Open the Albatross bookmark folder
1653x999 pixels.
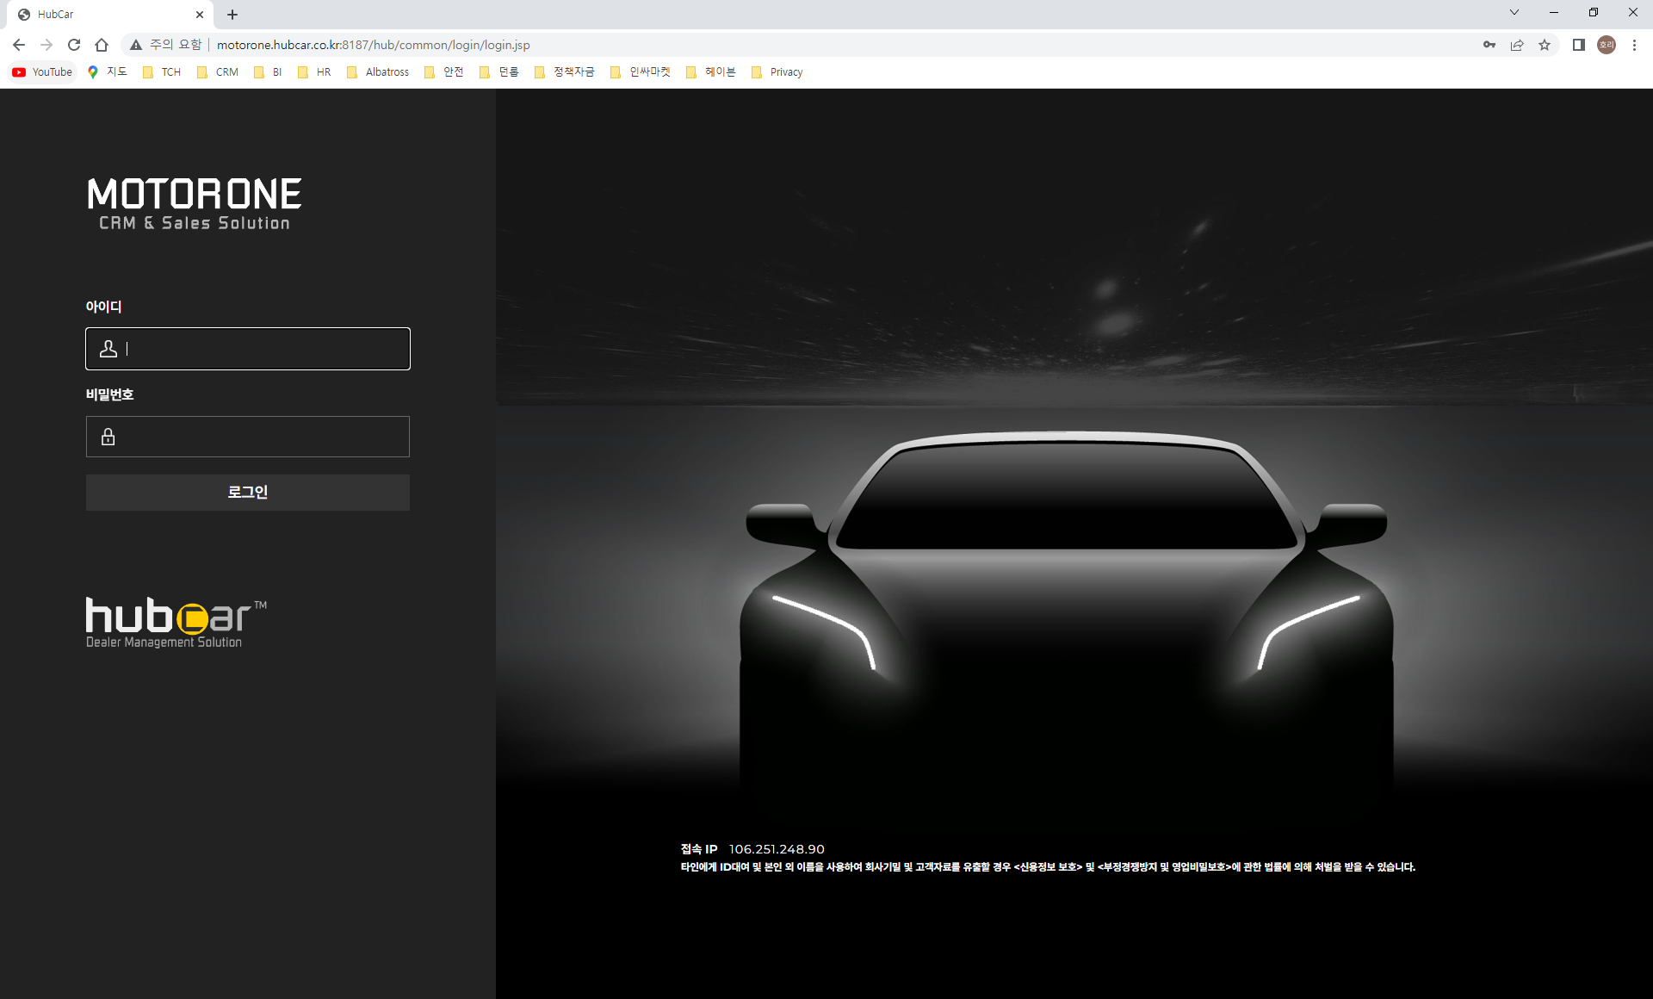378,72
